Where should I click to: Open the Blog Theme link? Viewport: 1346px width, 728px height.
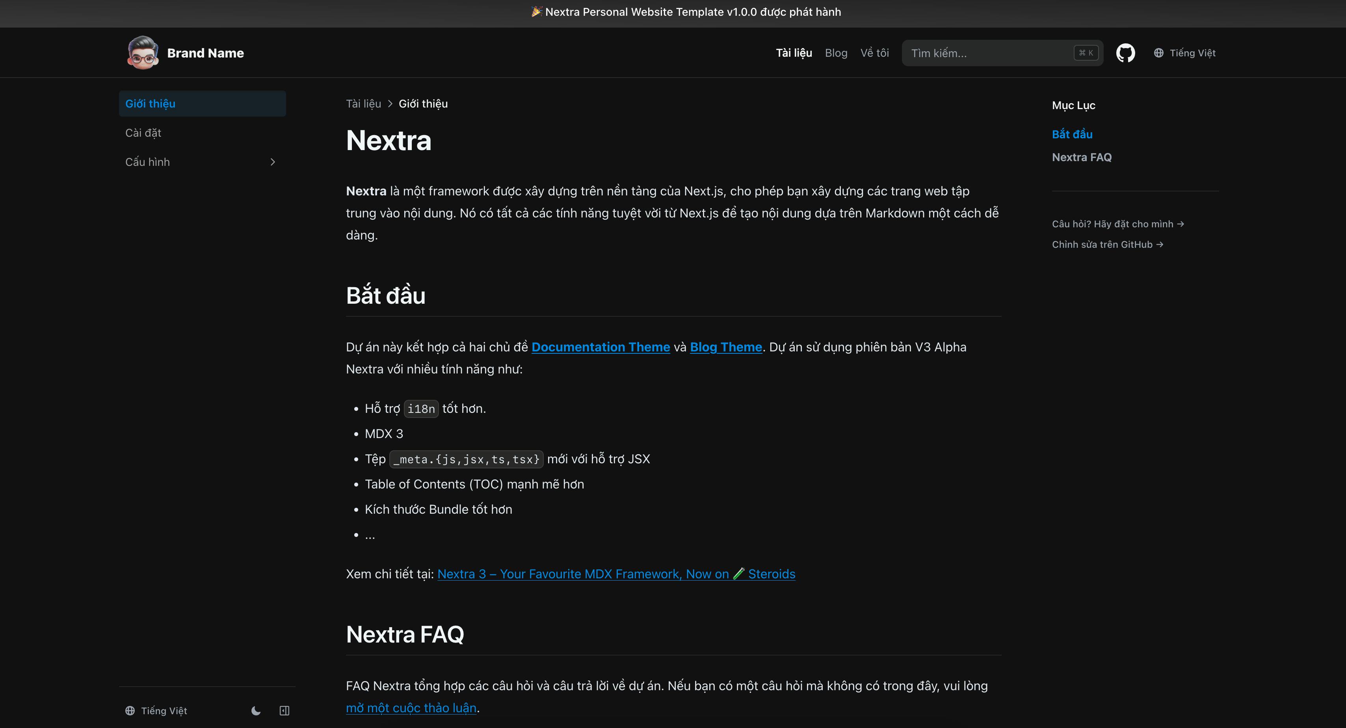coord(726,347)
